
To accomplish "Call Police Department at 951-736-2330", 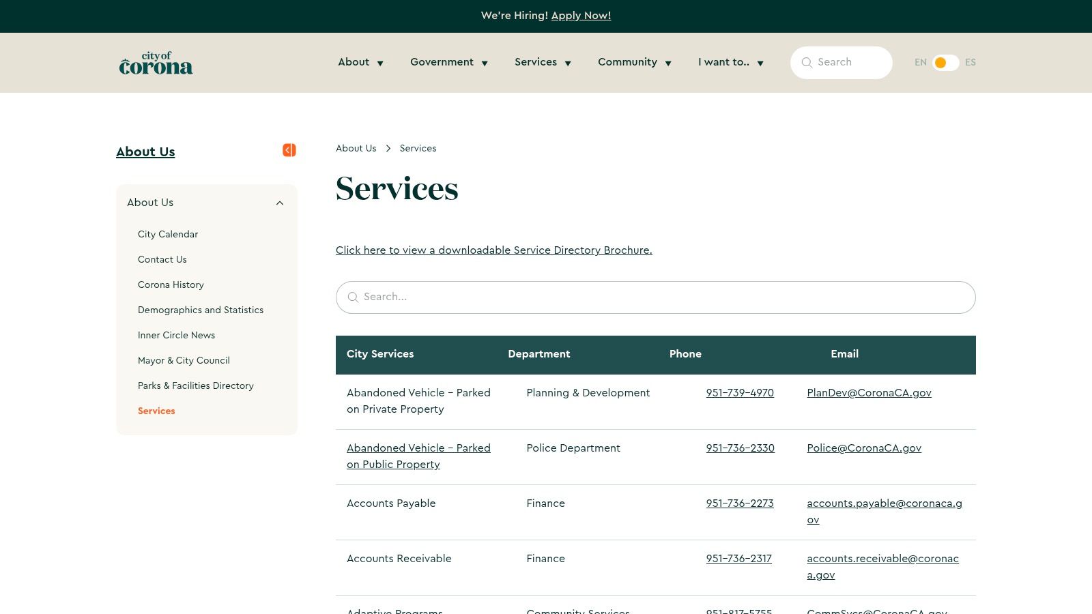I will tap(740, 448).
